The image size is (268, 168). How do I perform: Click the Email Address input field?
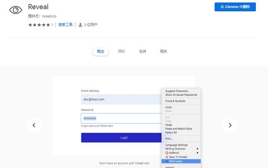[121, 100]
